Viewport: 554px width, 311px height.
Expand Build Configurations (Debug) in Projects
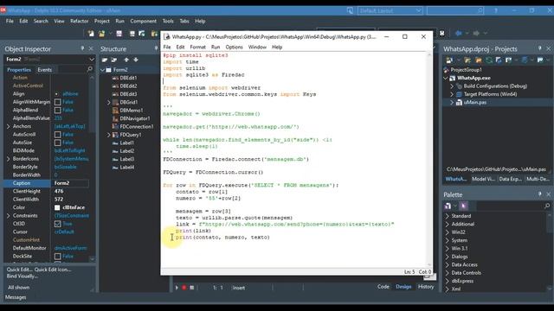click(x=452, y=86)
